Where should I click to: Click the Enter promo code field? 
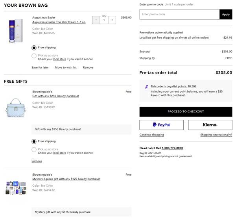(179, 15)
